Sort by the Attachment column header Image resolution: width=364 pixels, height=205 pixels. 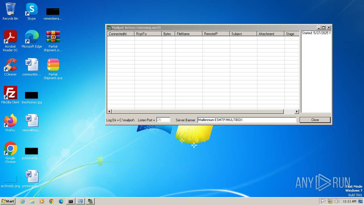coord(271,34)
